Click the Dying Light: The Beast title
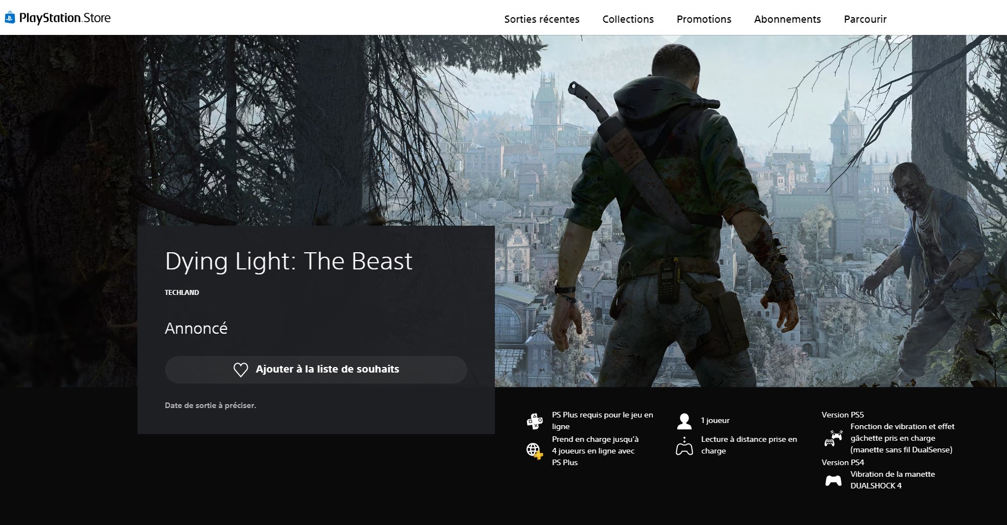The height and width of the screenshot is (525, 1007). [x=288, y=261]
